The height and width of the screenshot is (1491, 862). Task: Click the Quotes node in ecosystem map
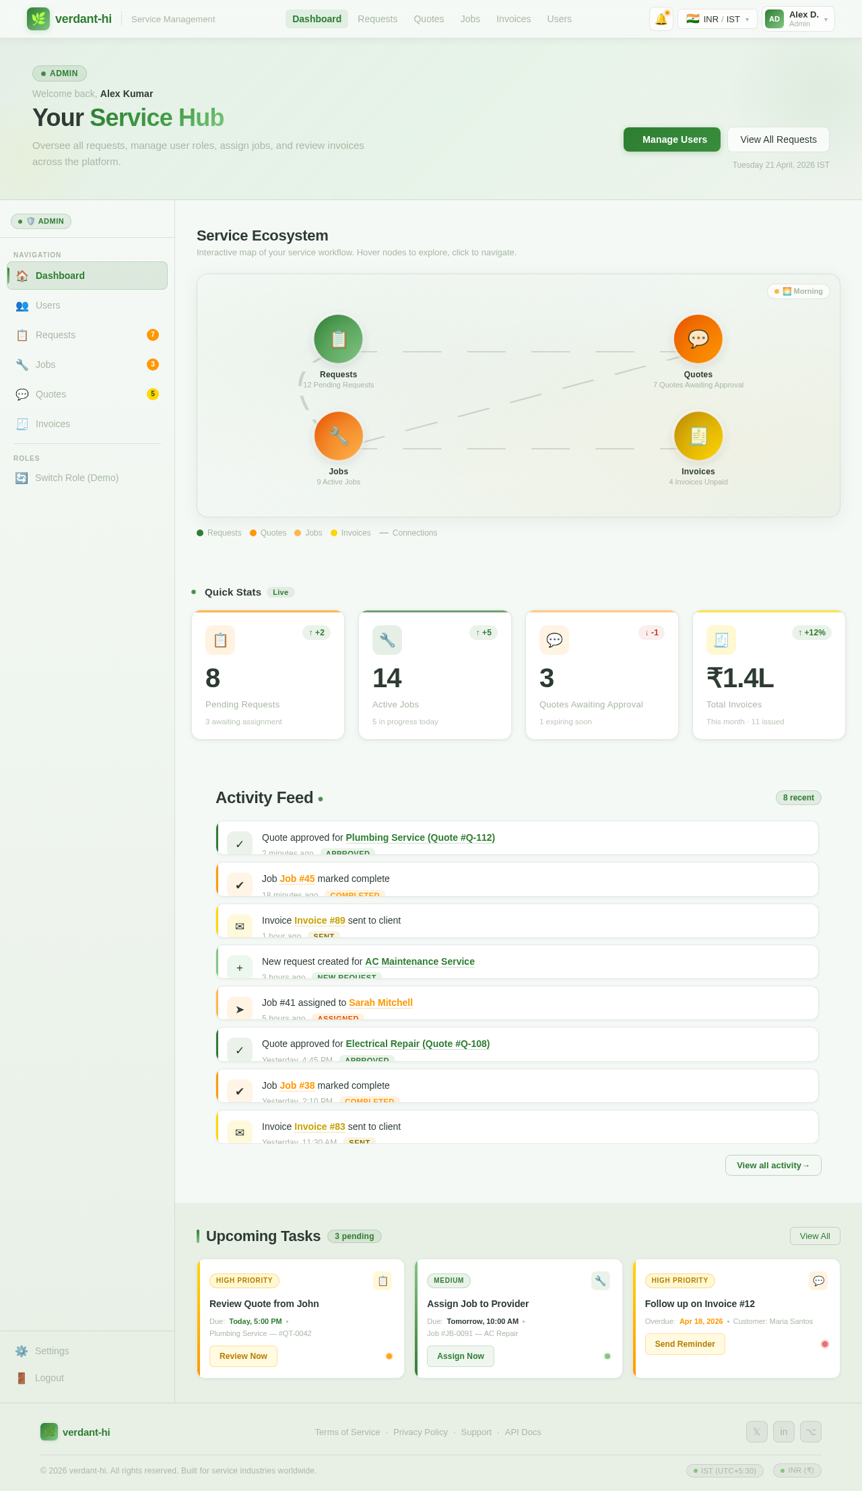tap(698, 339)
